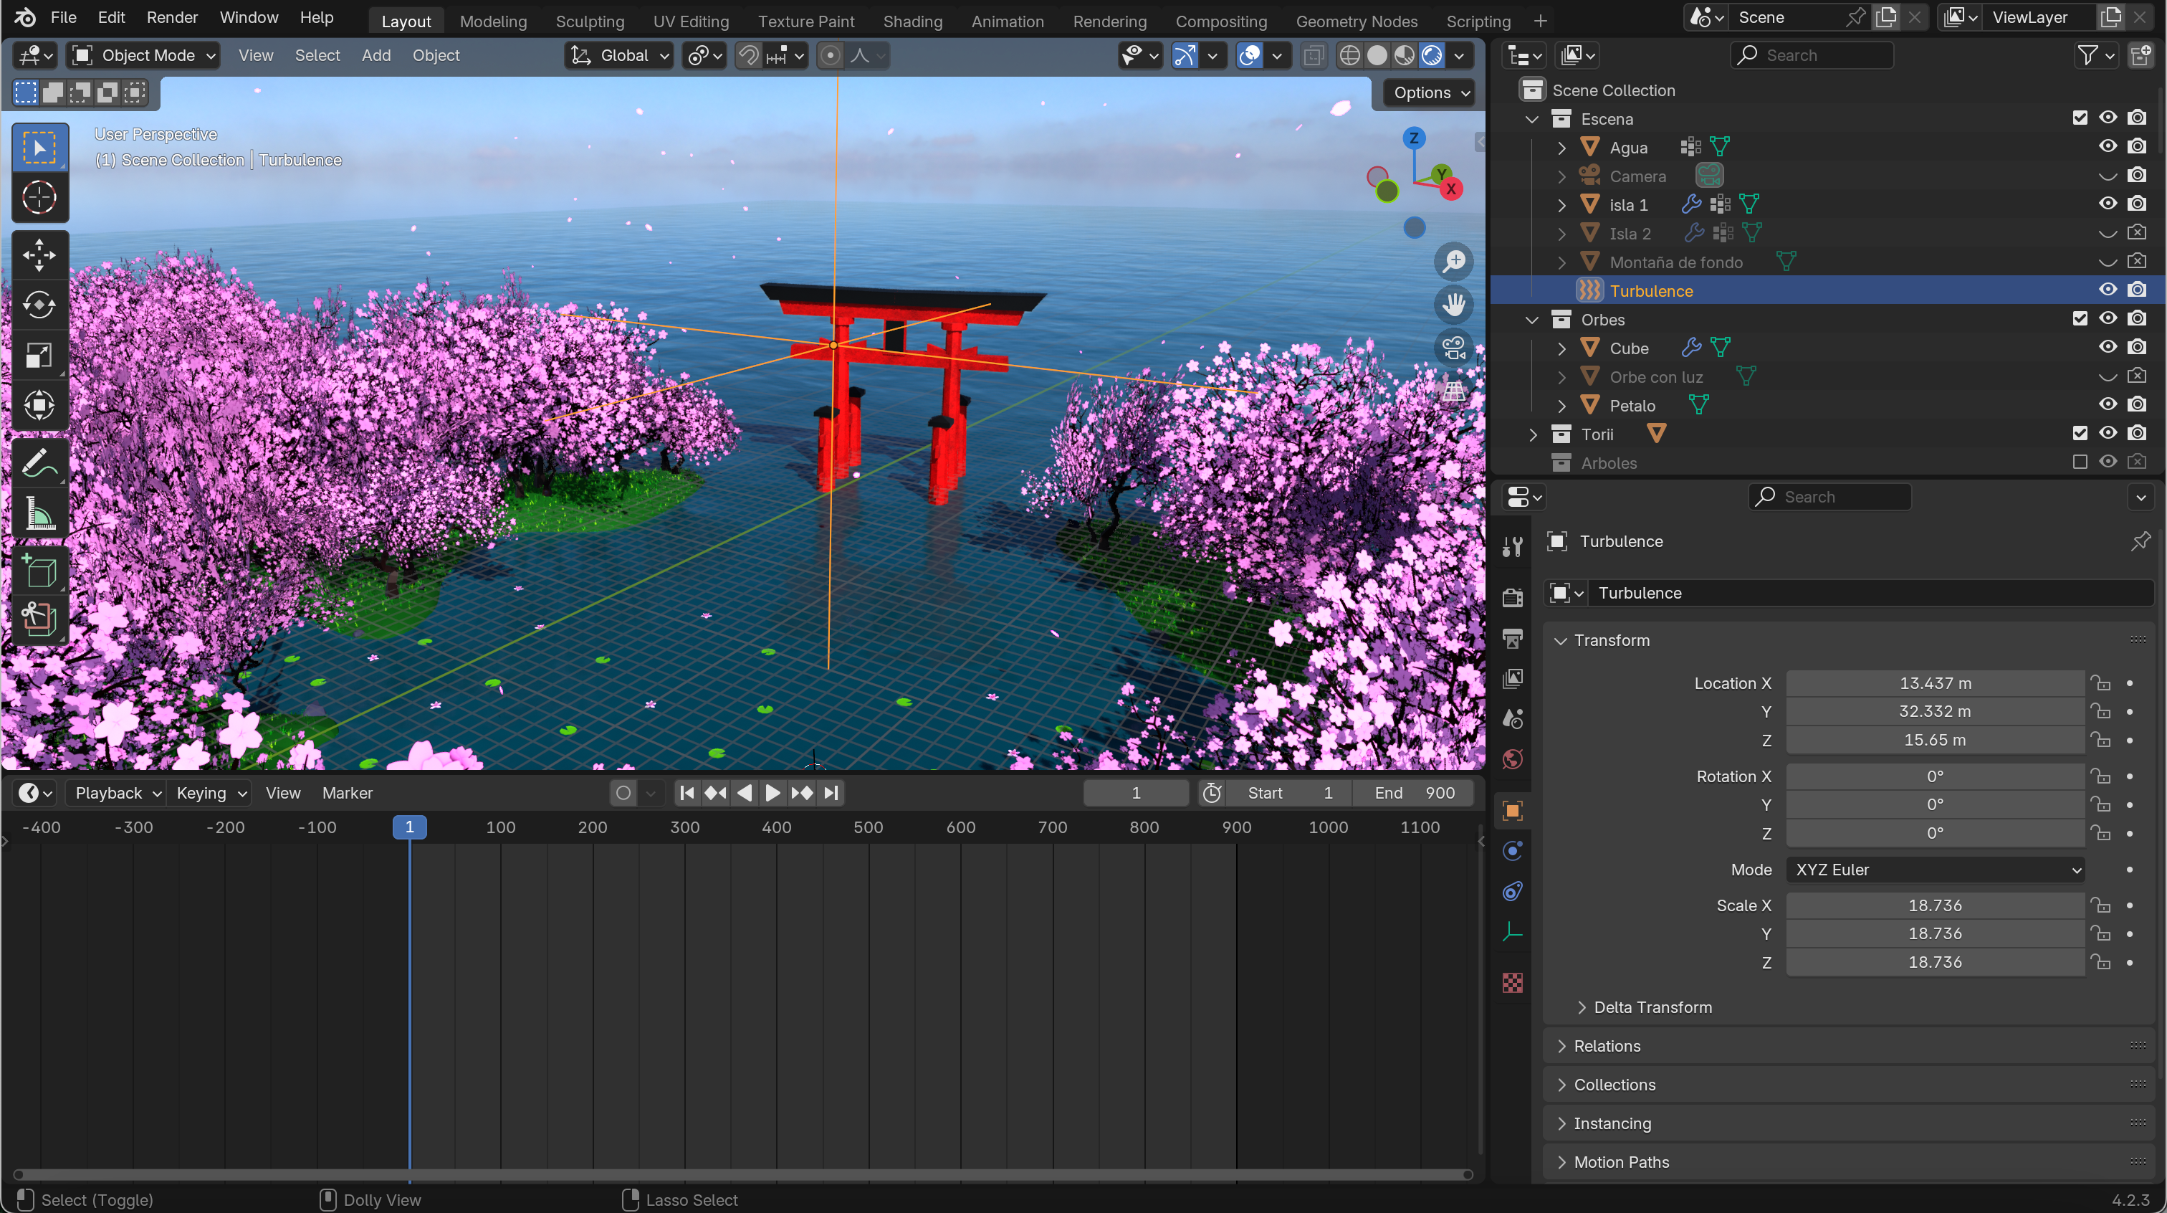Toggle proportional editing button
2167x1213 pixels.
[831, 55]
